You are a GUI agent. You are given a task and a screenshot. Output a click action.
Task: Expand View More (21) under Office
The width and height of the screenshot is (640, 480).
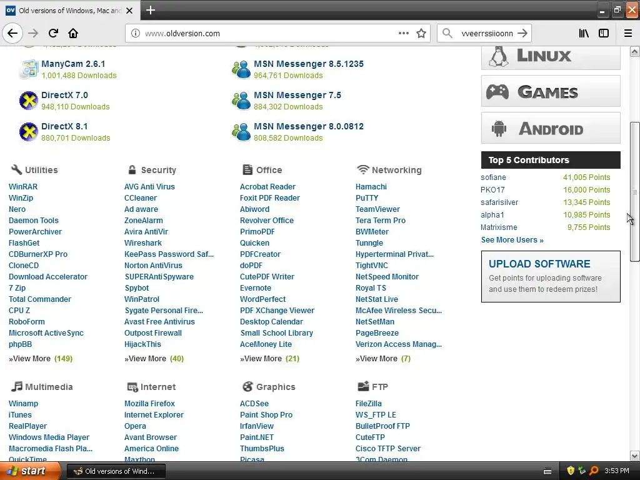[x=270, y=358]
